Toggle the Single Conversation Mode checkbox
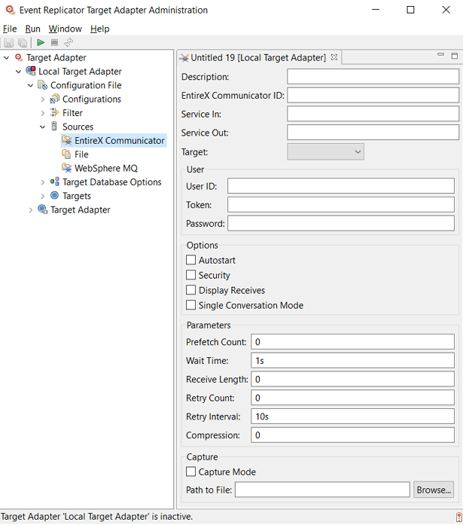This screenshot has height=525, width=463. point(191,306)
